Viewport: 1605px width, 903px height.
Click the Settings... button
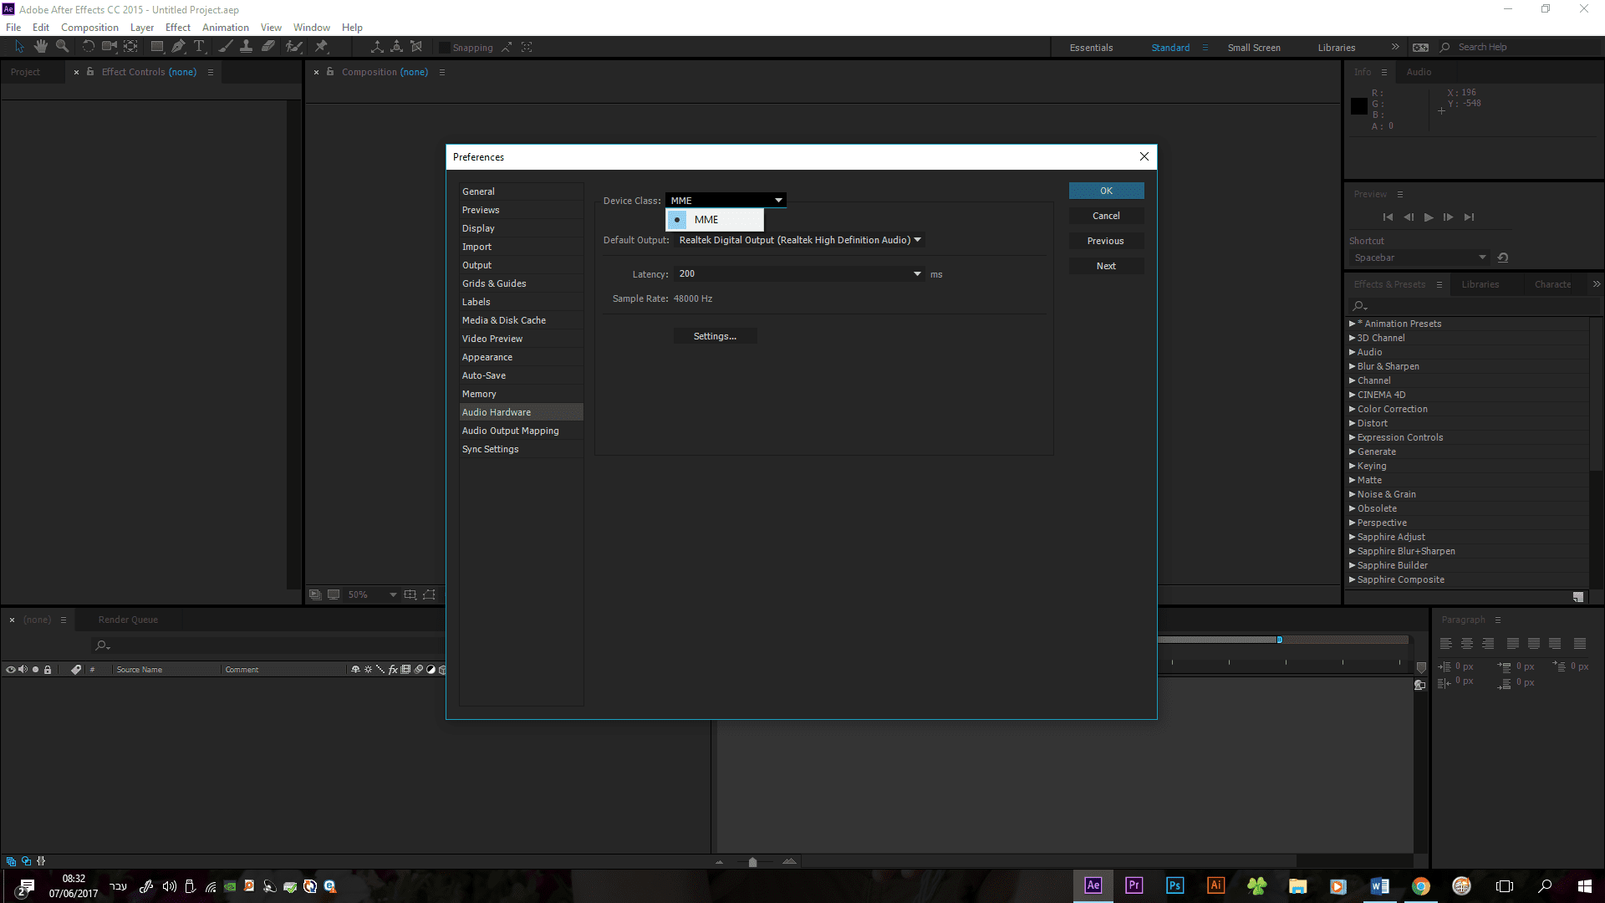pyautogui.click(x=715, y=336)
